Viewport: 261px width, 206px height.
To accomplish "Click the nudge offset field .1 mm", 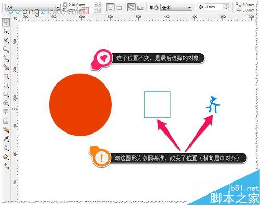I will (x=213, y=7).
